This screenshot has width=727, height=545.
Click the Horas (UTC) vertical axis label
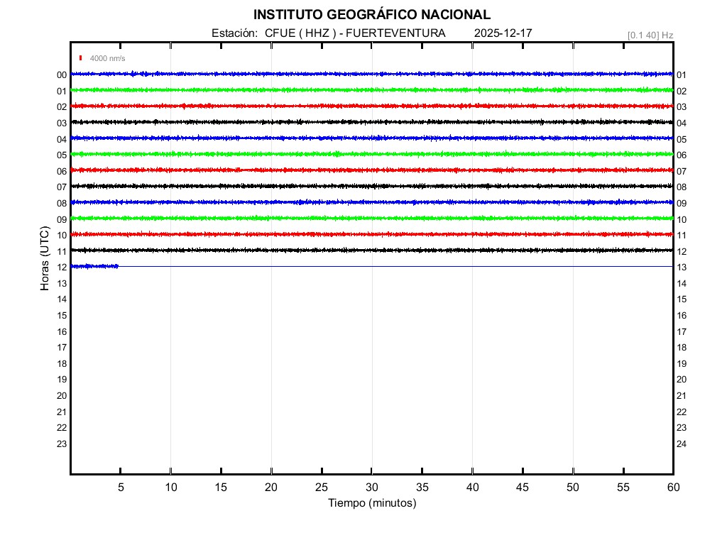45,260
